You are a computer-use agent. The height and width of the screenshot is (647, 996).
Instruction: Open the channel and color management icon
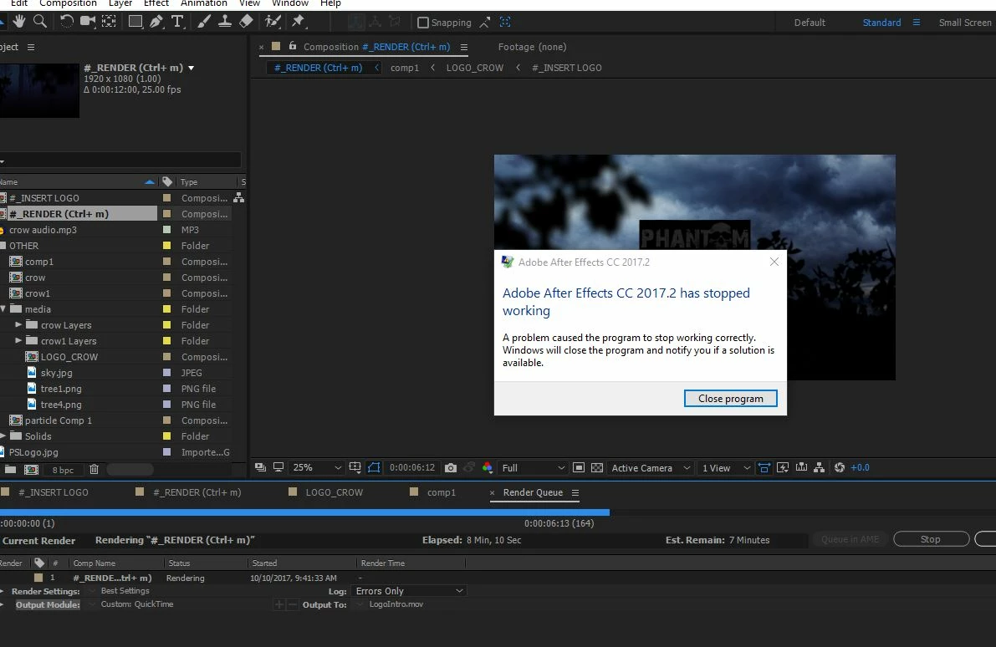(x=488, y=468)
